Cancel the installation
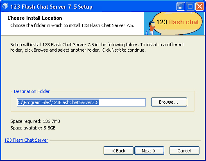Viewport: 206px width, 161px height. pyautogui.click(x=184, y=151)
